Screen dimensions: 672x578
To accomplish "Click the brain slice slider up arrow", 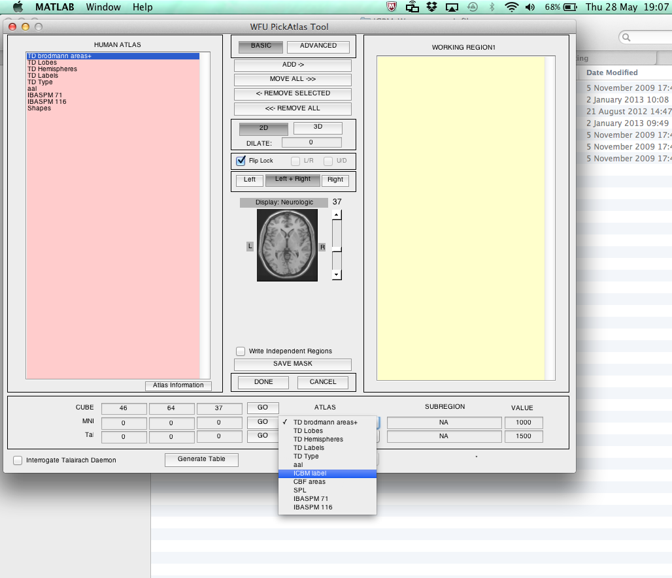I will 337,215.
